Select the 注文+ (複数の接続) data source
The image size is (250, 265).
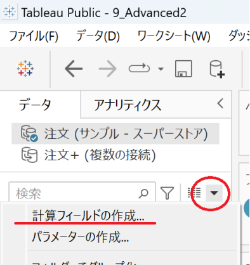89,155
